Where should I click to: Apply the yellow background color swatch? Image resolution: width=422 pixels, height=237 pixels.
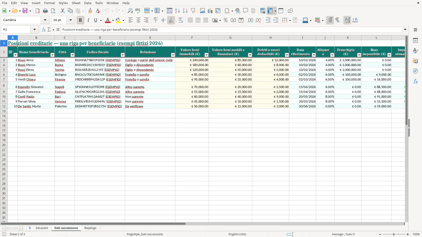118,20
